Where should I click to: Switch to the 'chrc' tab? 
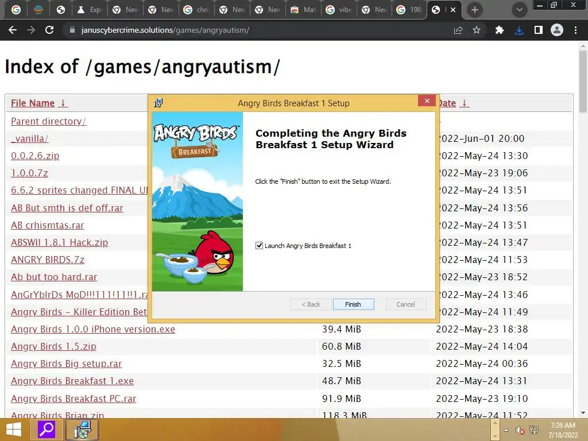196,10
